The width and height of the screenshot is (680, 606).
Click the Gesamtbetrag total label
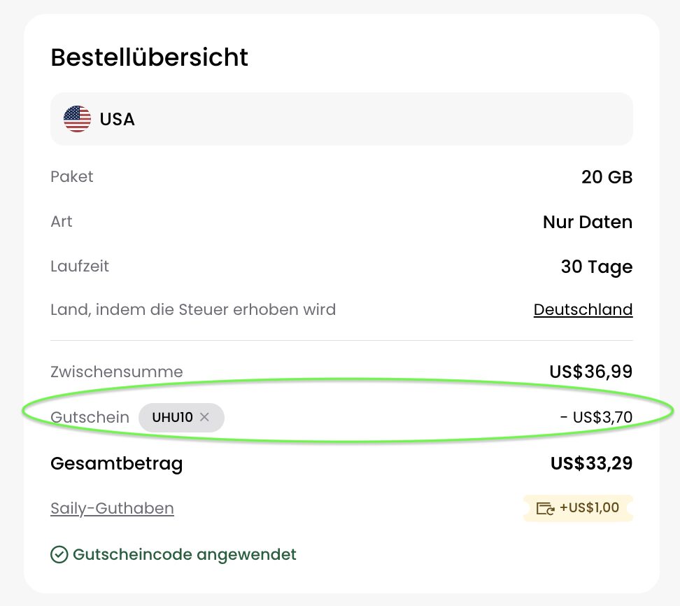tap(116, 463)
